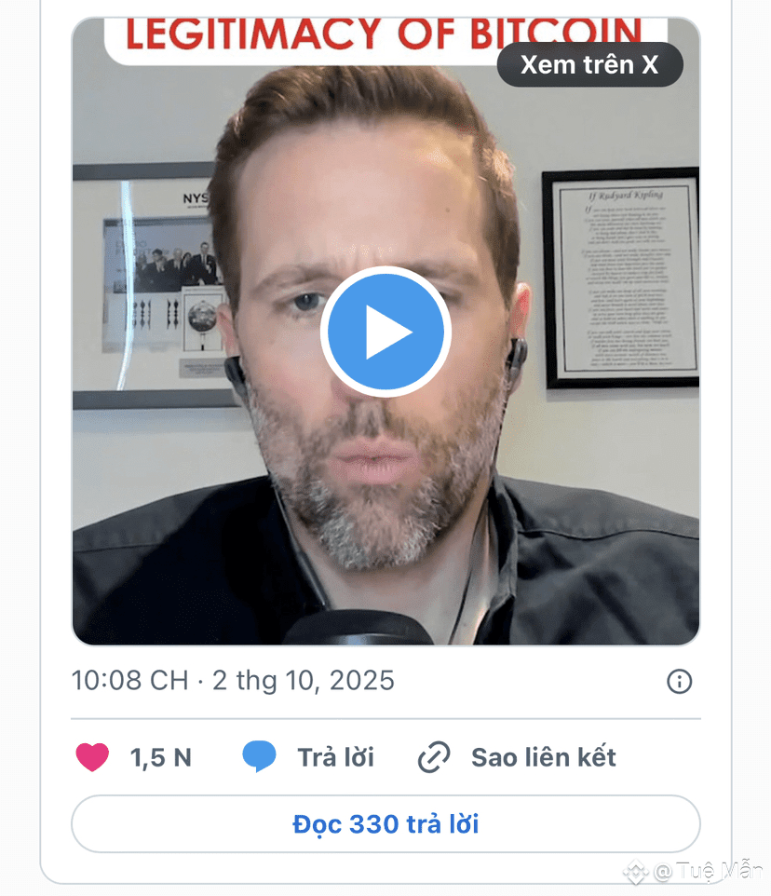Click the black microphone at video bottom

(x=358, y=628)
